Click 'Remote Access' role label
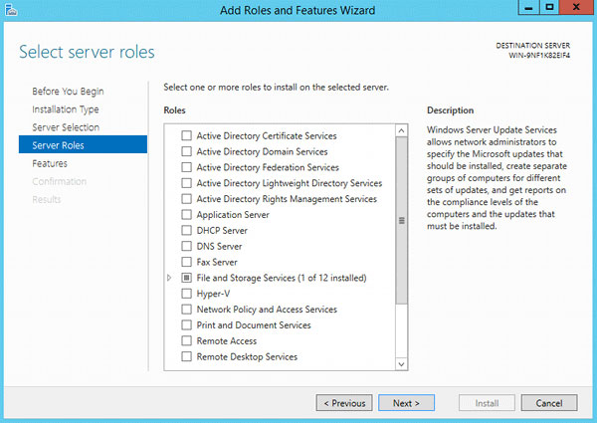 click(227, 340)
